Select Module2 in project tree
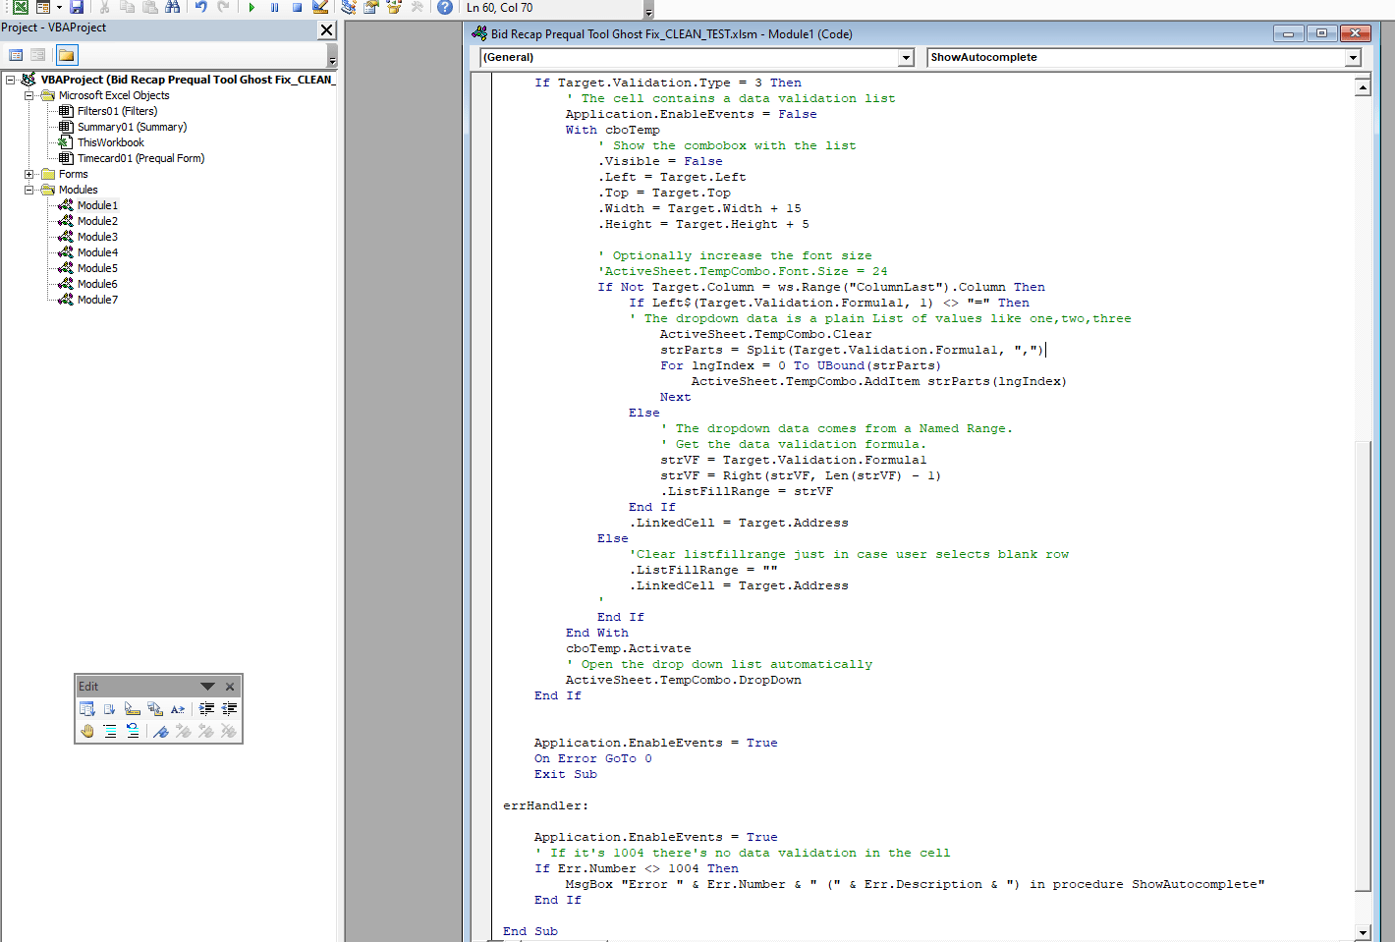The height and width of the screenshot is (942, 1395). [97, 221]
